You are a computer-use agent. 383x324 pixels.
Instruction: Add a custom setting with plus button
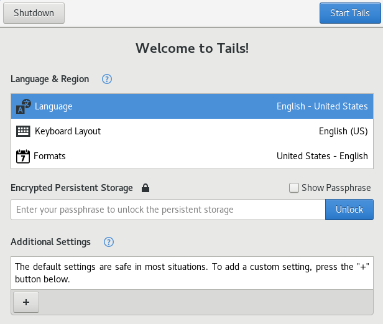[x=26, y=302]
